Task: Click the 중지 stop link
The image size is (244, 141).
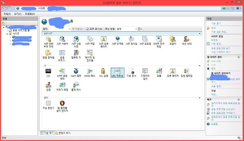Action: 213,69
